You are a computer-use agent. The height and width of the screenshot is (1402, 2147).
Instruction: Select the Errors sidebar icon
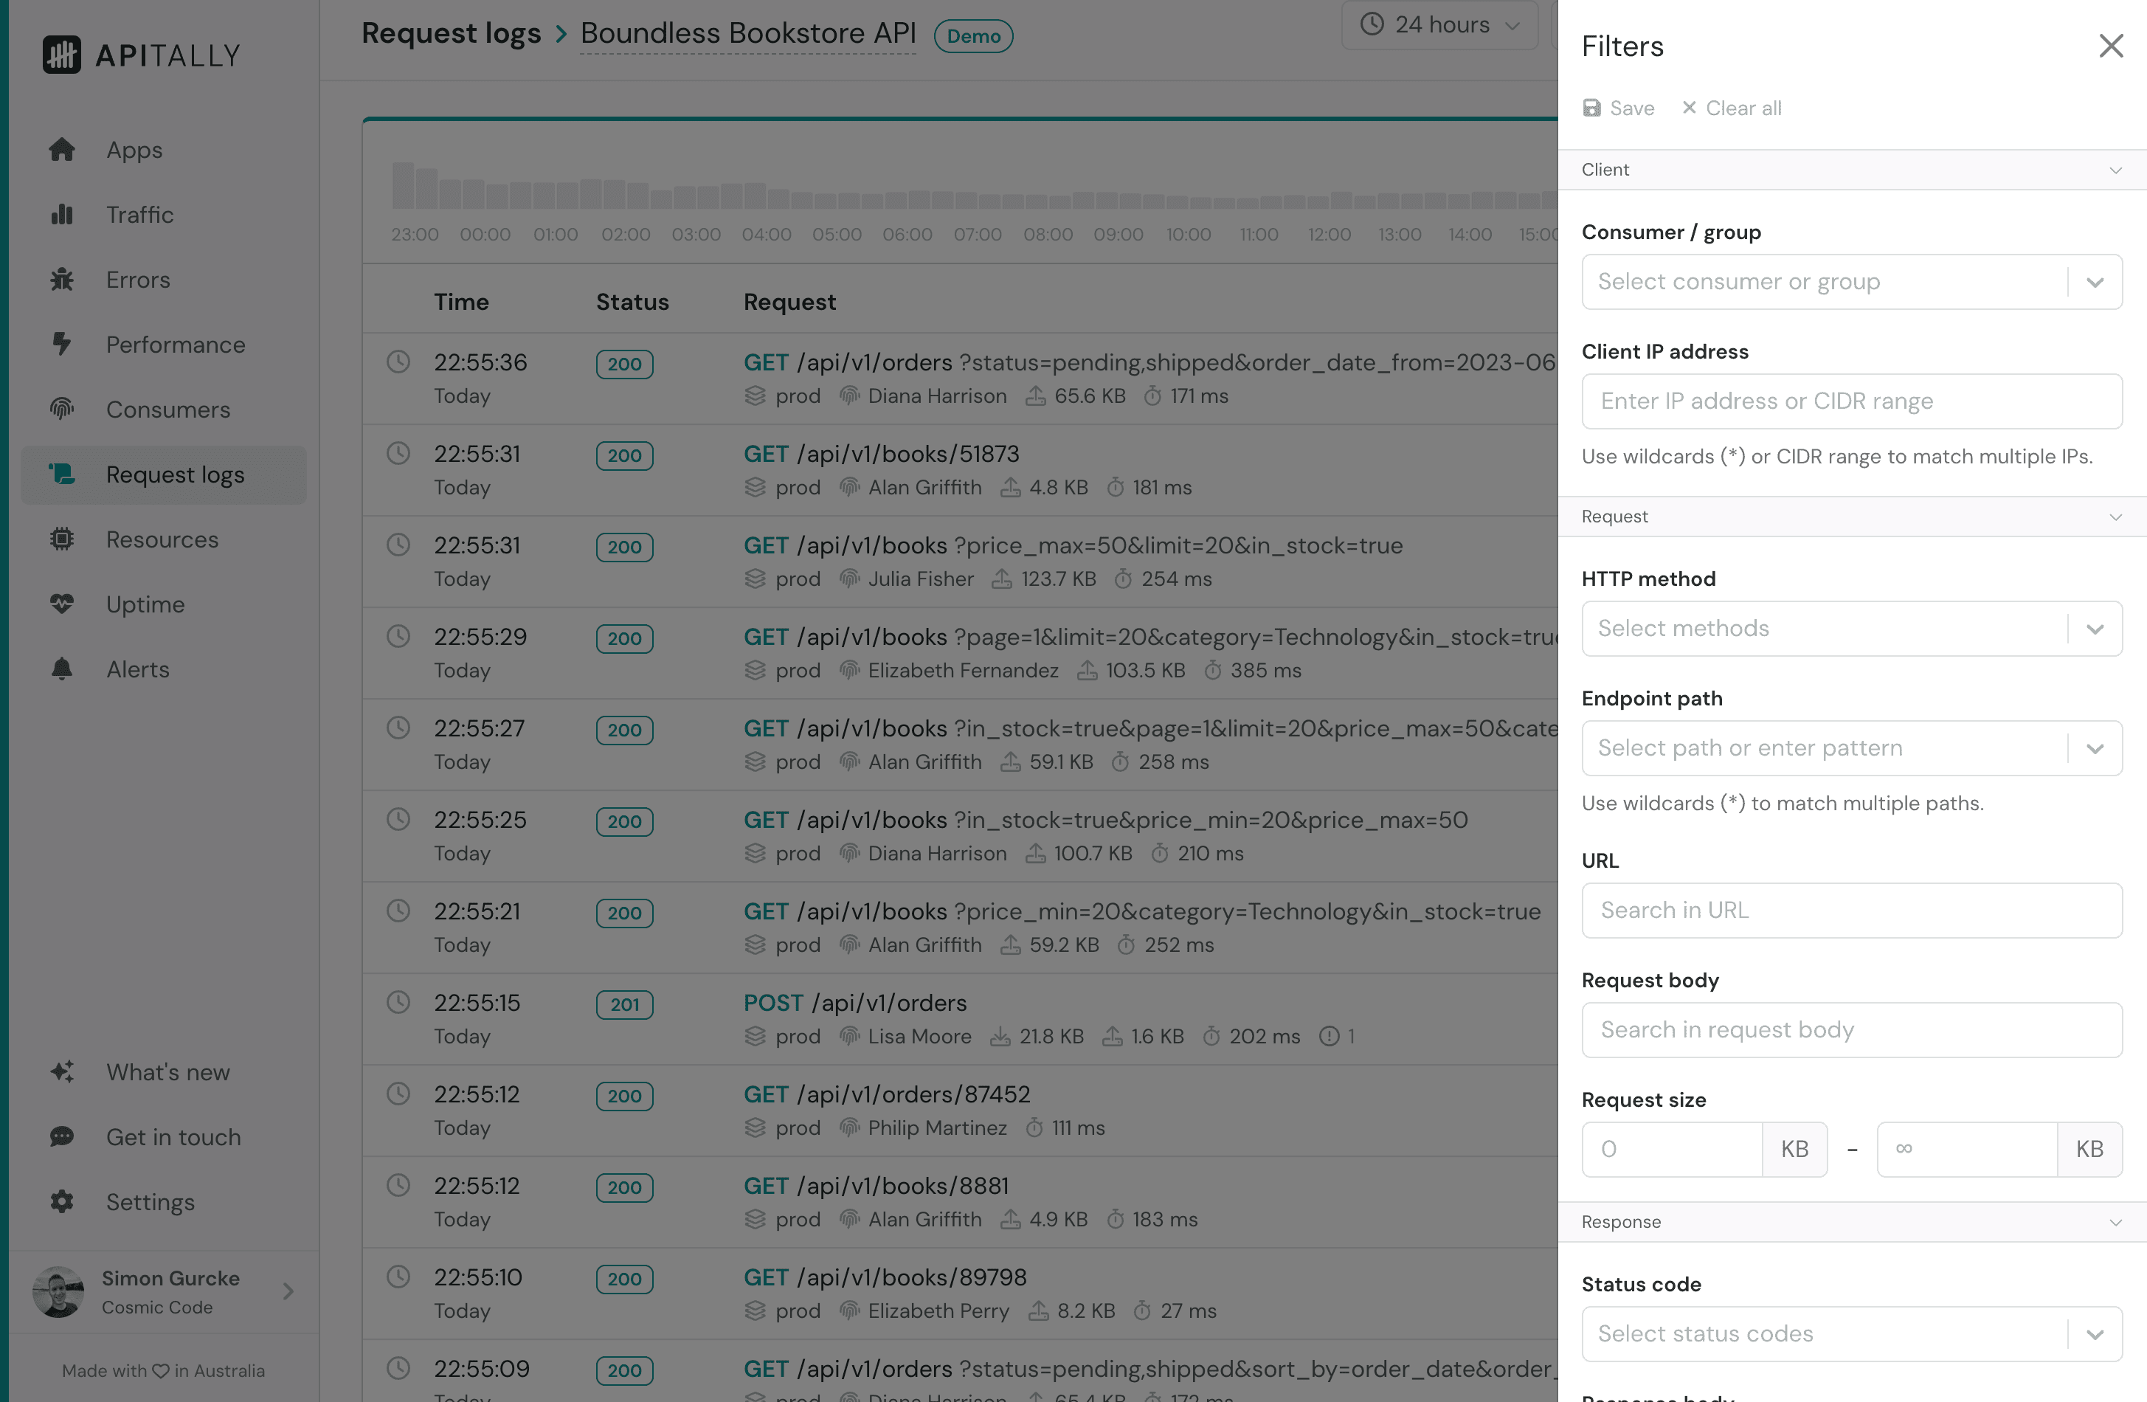[62, 280]
